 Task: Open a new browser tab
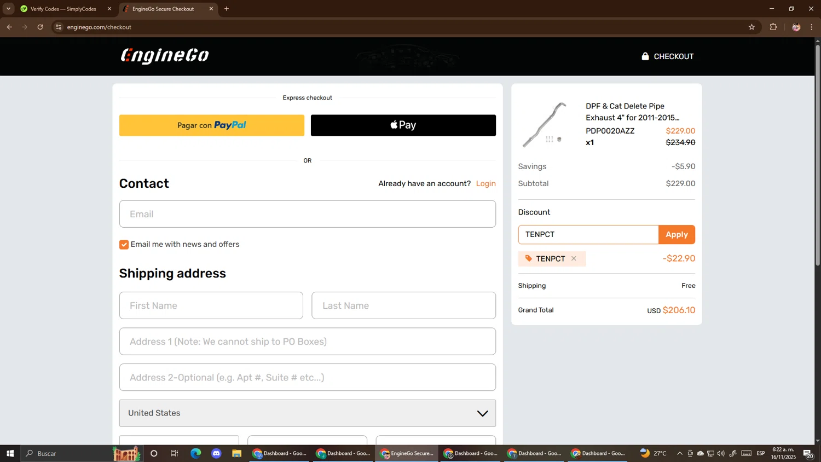[227, 9]
